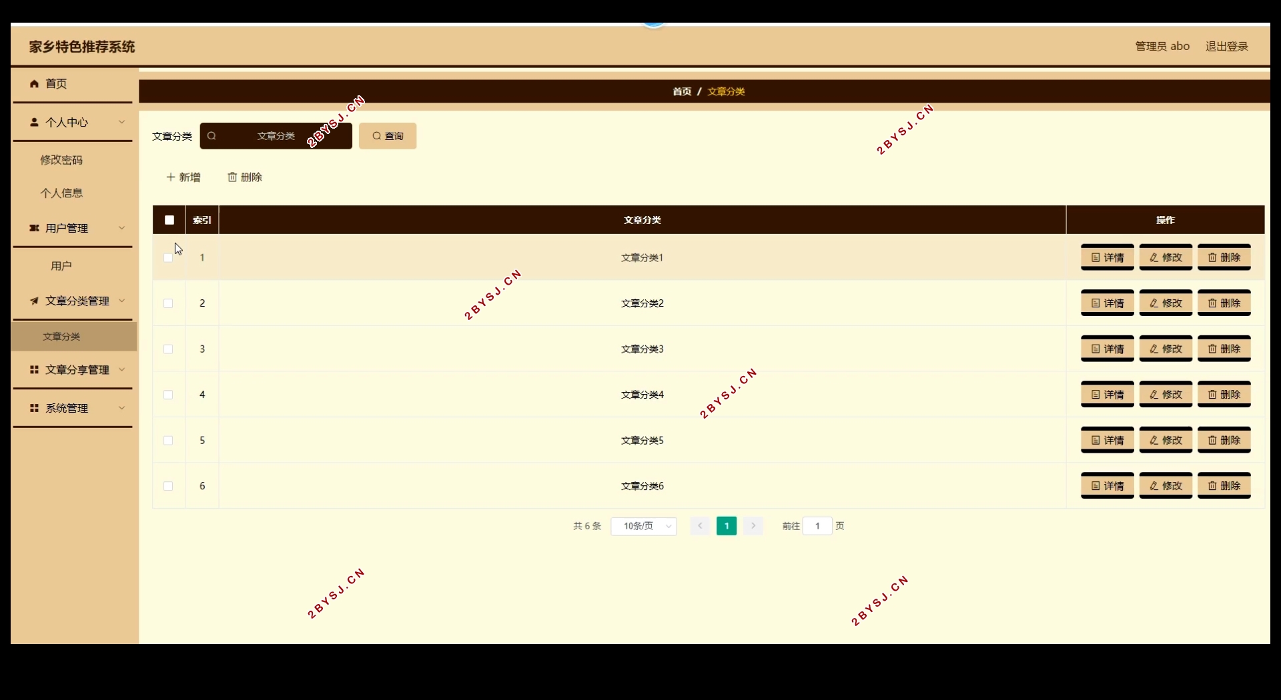
Task: Click 修改 for row 文章分类1
Action: coord(1166,257)
